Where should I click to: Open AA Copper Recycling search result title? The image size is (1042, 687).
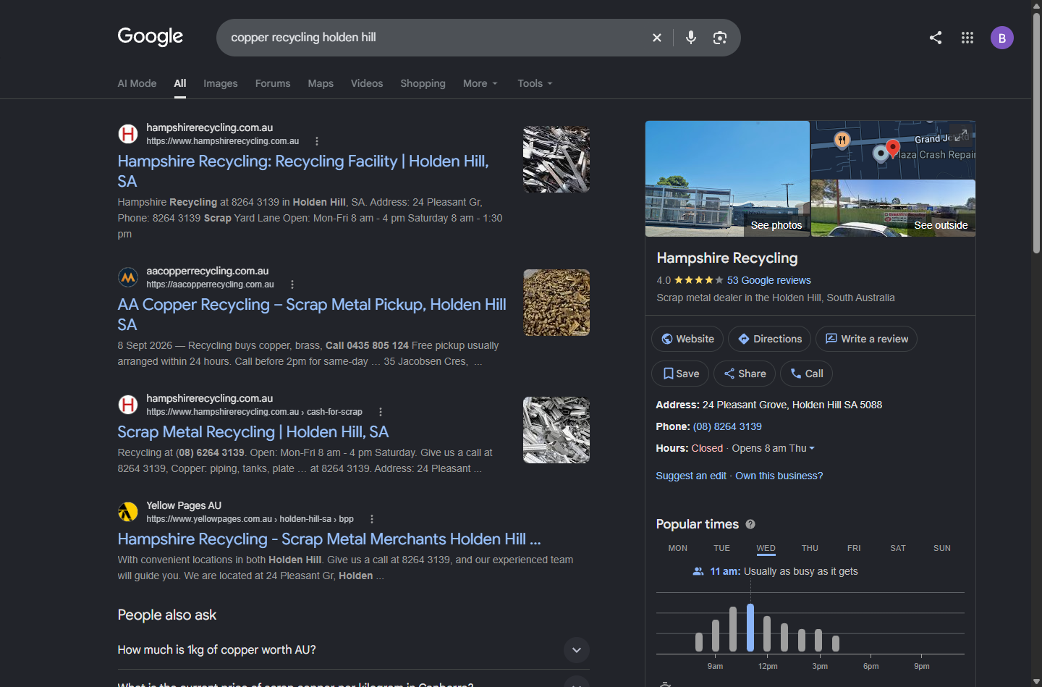(312, 314)
